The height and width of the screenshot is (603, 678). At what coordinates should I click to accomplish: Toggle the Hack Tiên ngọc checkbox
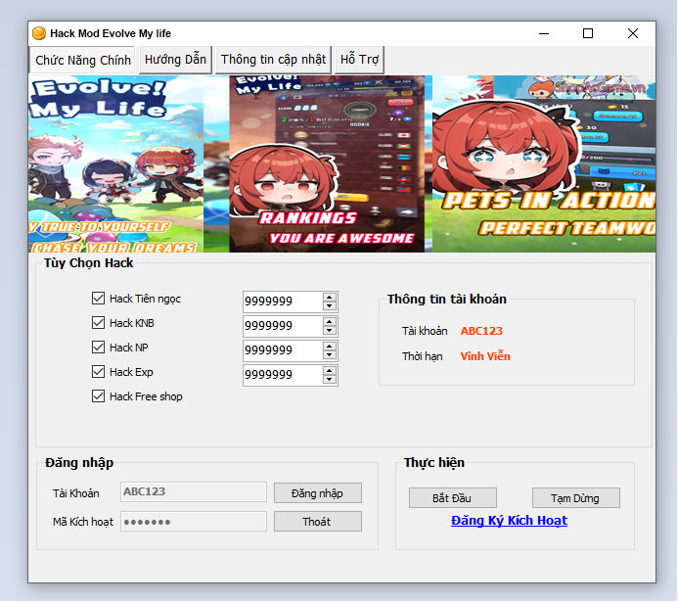point(98,298)
